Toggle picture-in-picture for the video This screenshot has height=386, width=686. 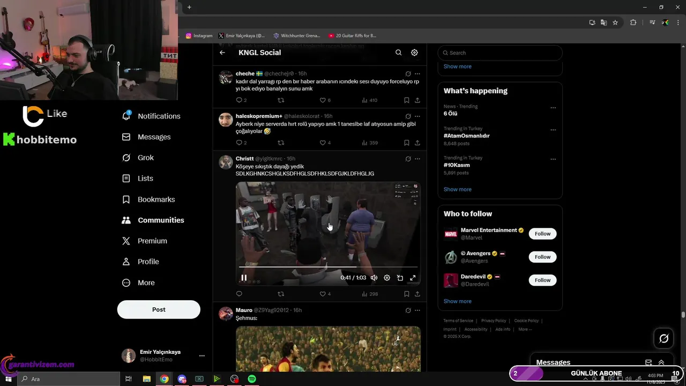(x=400, y=278)
